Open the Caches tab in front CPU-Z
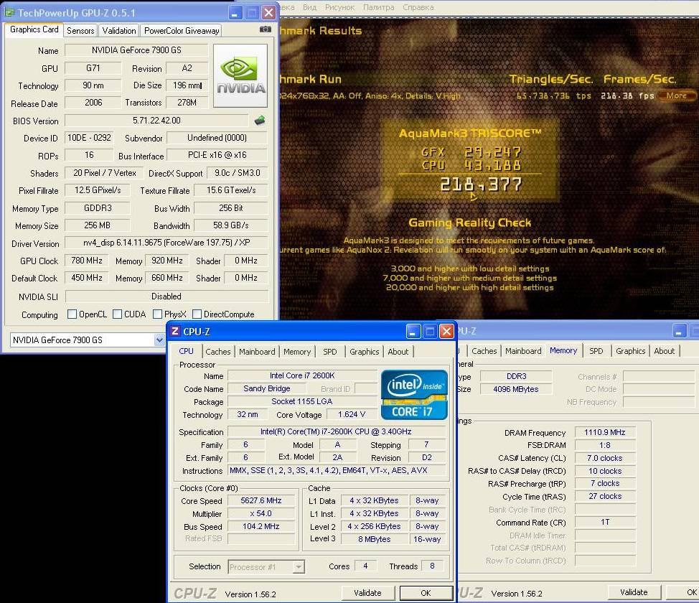Screen dimensions: 699x603 tap(218, 352)
